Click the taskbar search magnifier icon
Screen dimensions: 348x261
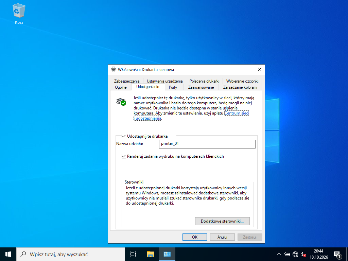[x=23, y=254]
